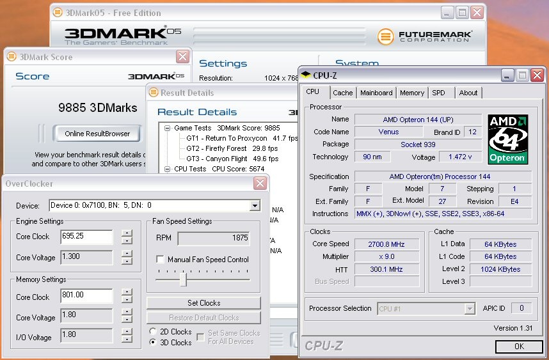Screen dimensions: 549x360
Task: Click the 3DMark05 title bar orange icon
Action: [58, 13]
